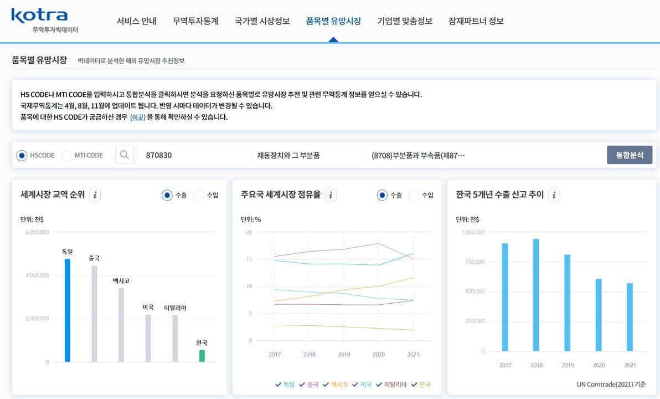
Task: Open the 세계시장 교역 순위 info icon
Action: point(94,195)
